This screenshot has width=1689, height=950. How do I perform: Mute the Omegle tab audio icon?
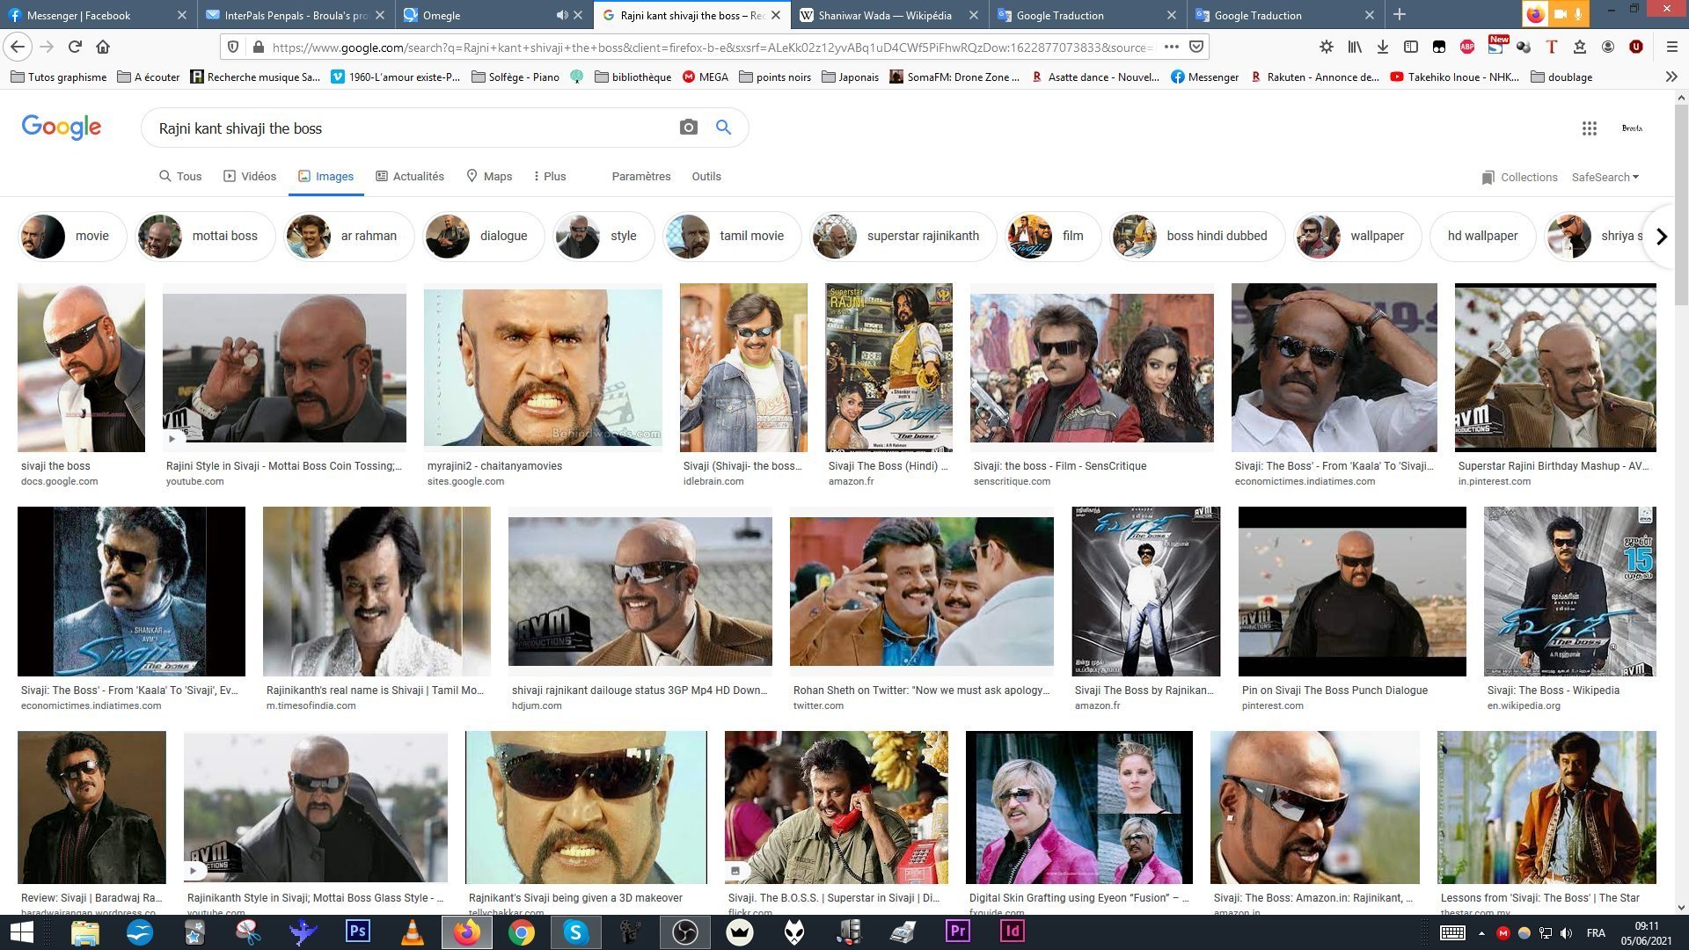point(562,15)
